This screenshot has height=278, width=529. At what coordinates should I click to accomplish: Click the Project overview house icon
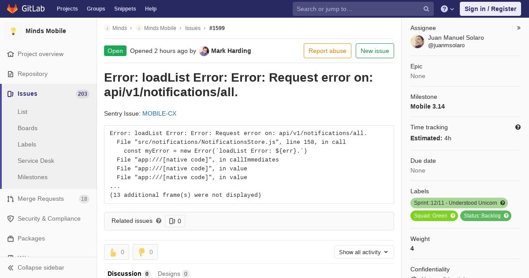[x=11, y=54]
